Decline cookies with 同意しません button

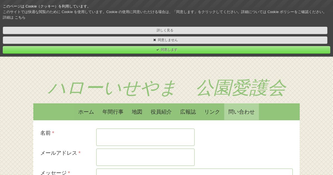point(165,40)
